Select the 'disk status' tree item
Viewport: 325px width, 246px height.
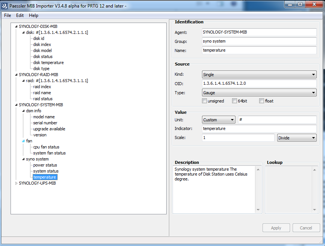pyautogui.click(x=43, y=57)
